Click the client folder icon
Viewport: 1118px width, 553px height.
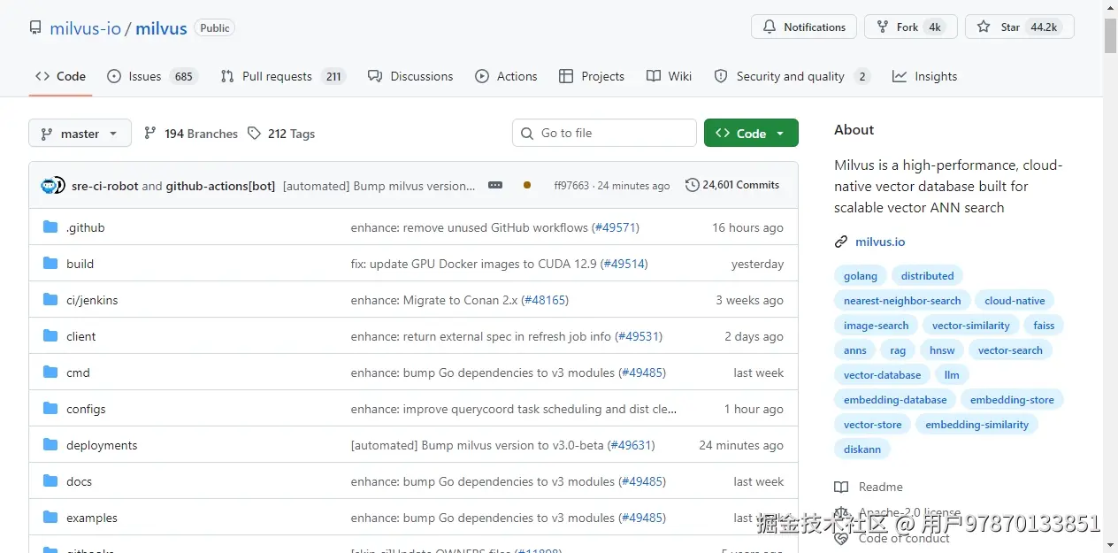coord(50,336)
